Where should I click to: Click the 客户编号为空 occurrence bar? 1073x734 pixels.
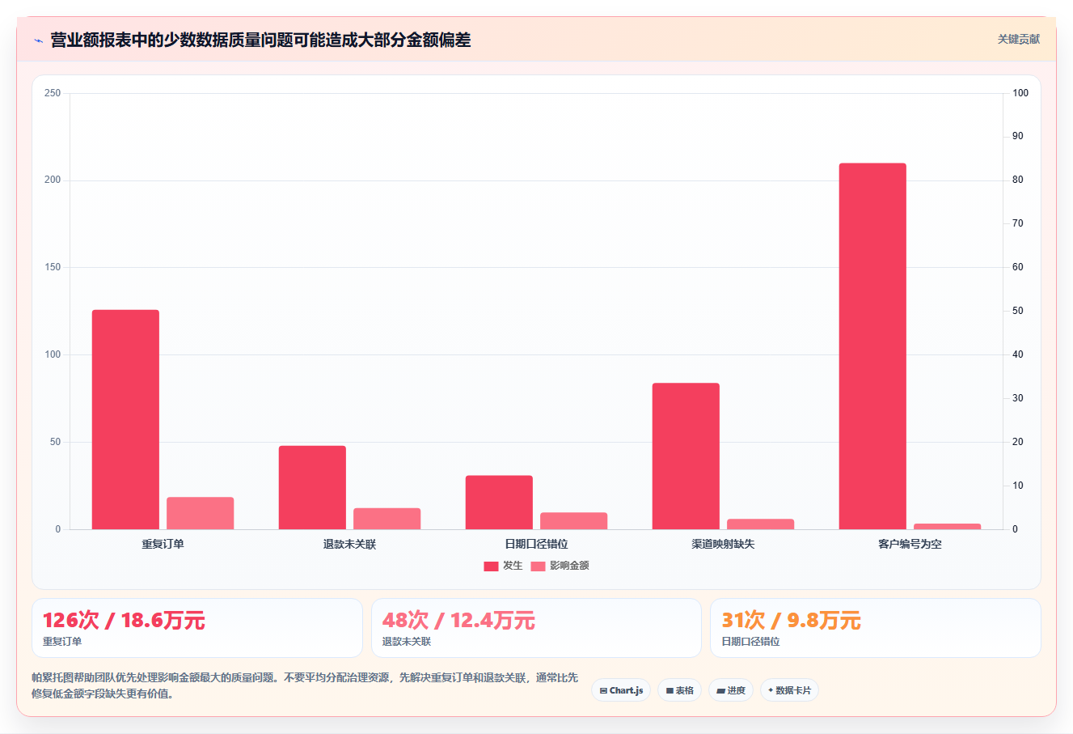pos(872,346)
